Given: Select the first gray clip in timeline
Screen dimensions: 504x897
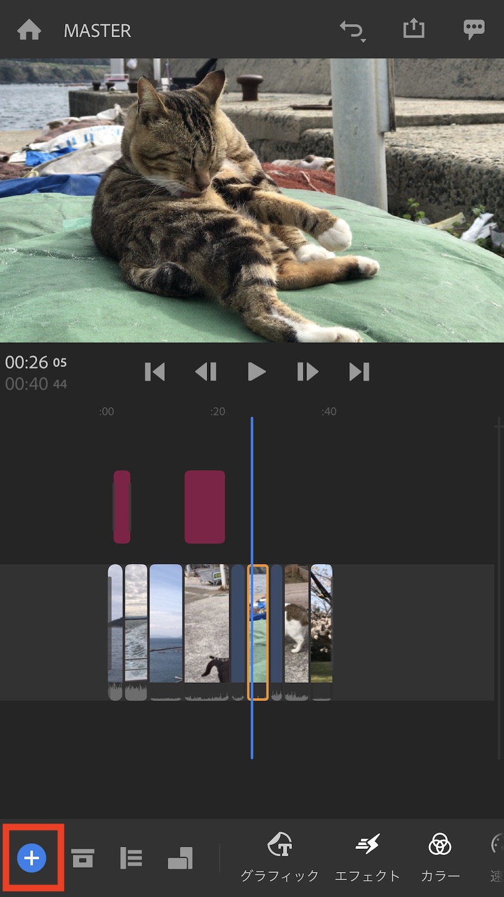Looking at the screenshot, I should (x=115, y=632).
